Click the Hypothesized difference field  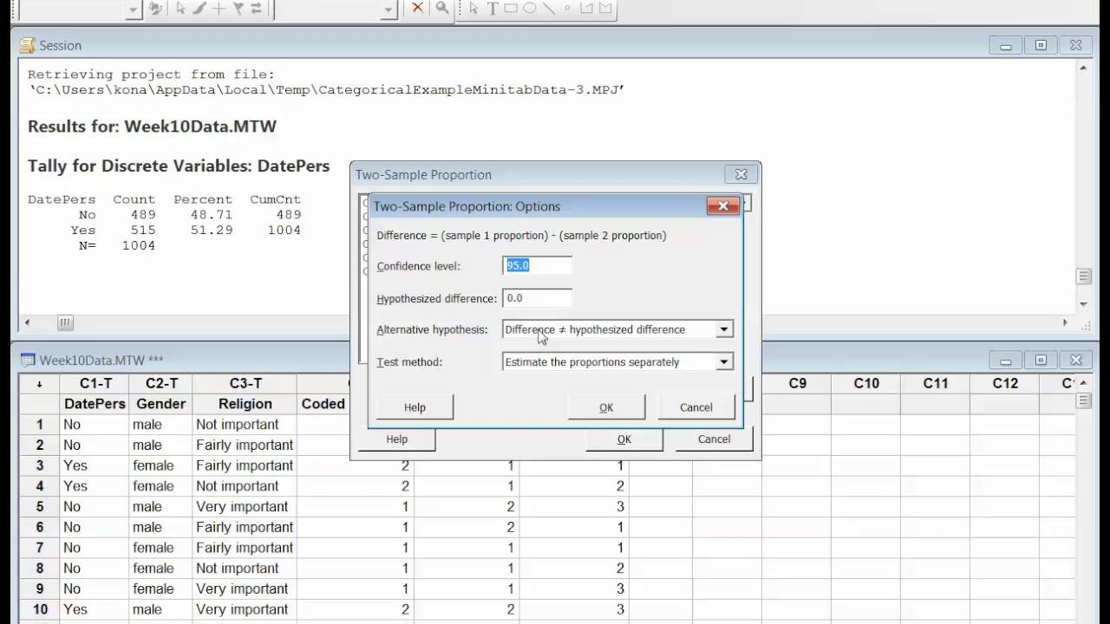pyautogui.click(x=537, y=298)
